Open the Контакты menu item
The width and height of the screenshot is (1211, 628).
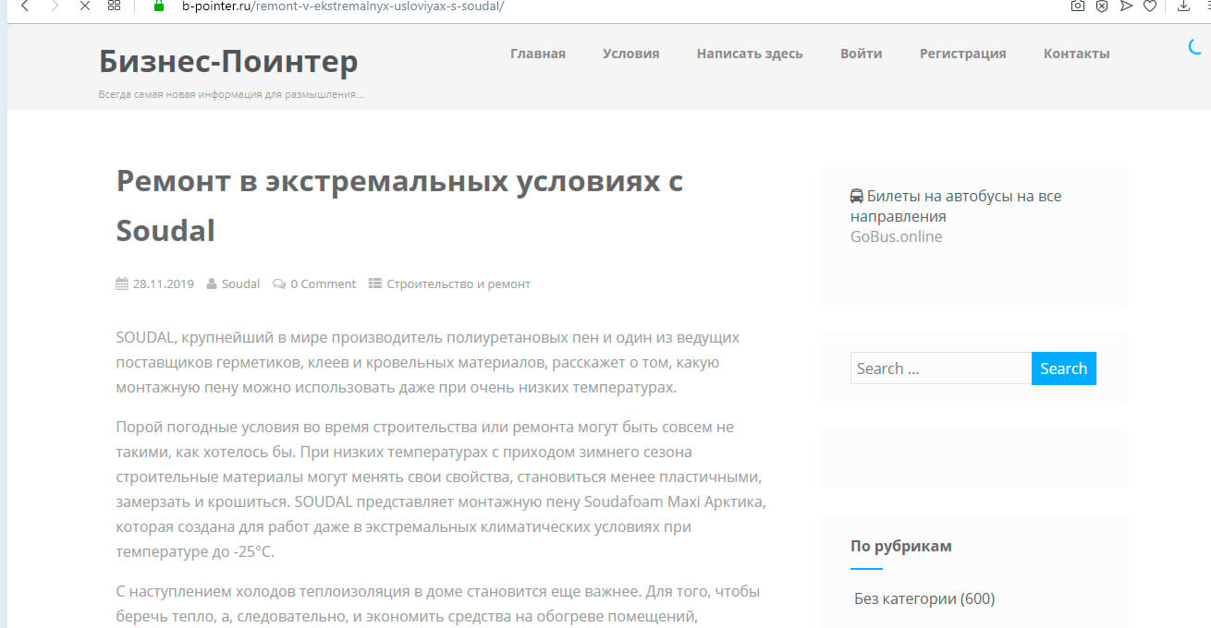click(1077, 54)
